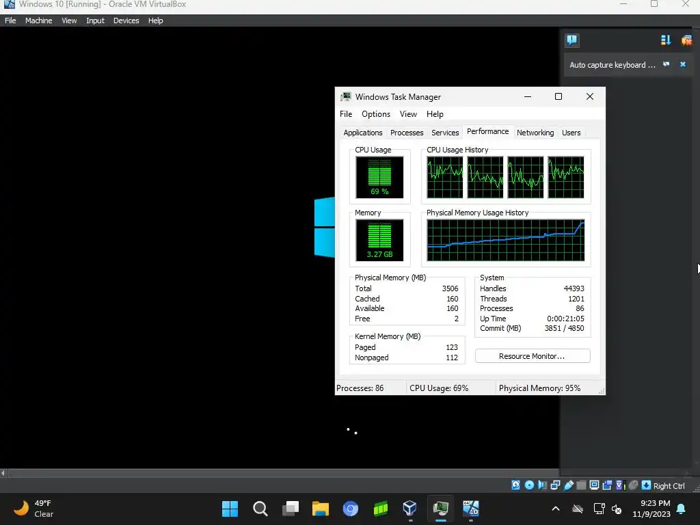Screen dimensions: 700x525
Task: Open VirtualBox File menu
Action: pos(10,21)
